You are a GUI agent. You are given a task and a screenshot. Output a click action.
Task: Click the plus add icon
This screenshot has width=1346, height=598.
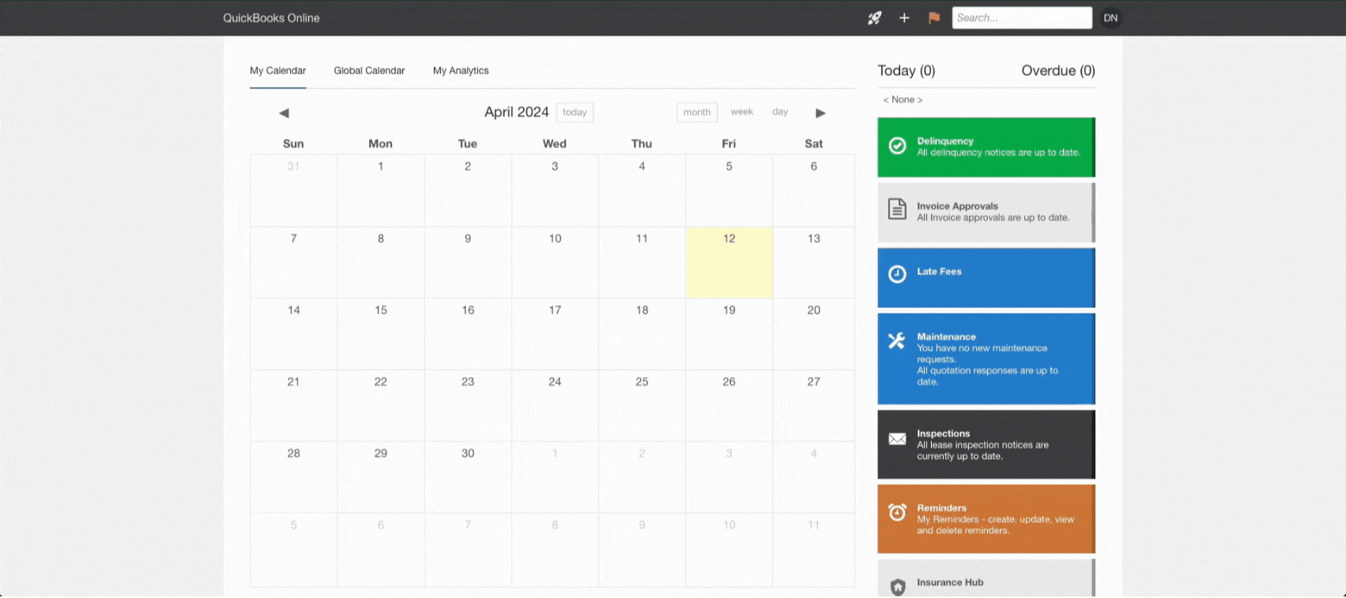pos(904,18)
